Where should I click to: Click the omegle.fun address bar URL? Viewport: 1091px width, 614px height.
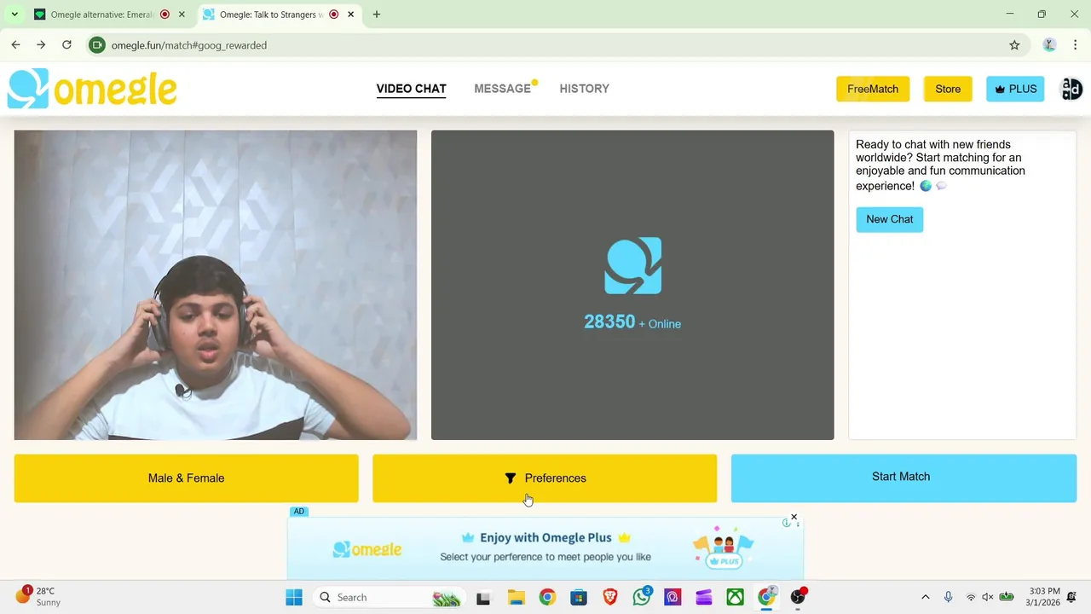[x=189, y=45]
